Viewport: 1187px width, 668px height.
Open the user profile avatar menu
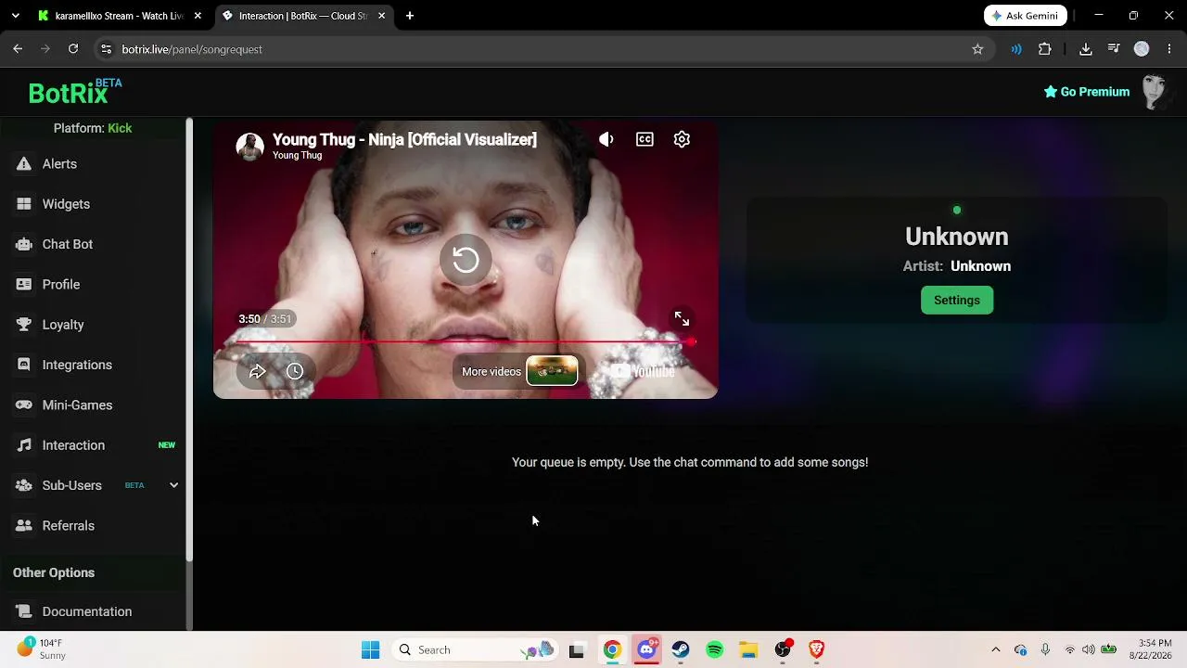pos(1155,92)
